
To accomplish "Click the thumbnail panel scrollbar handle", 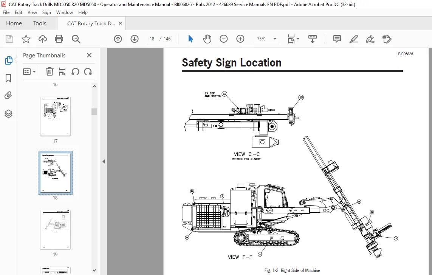I will pyautogui.click(x=94, y=111).
